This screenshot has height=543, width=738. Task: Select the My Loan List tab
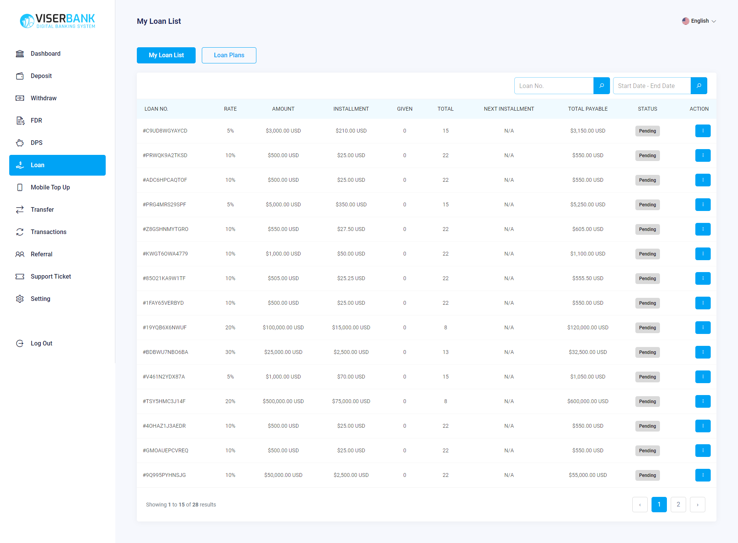166,55
